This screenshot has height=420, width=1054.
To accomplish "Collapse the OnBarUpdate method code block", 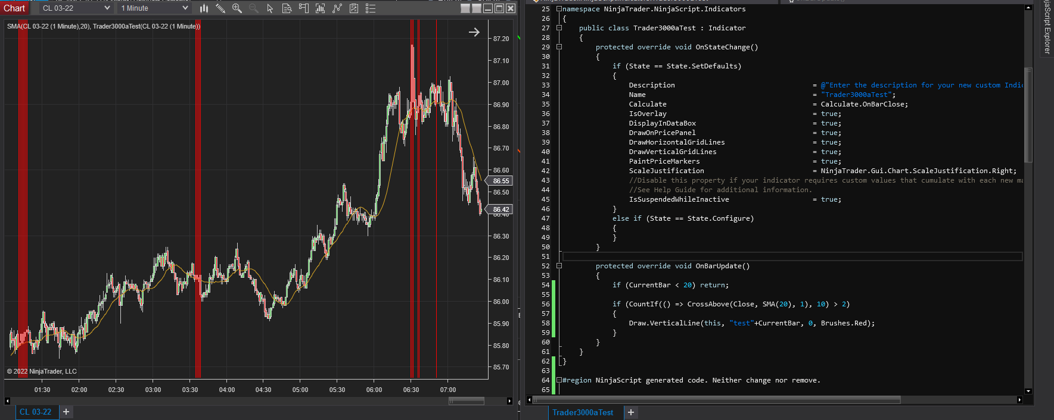I will tap(559, 266).
